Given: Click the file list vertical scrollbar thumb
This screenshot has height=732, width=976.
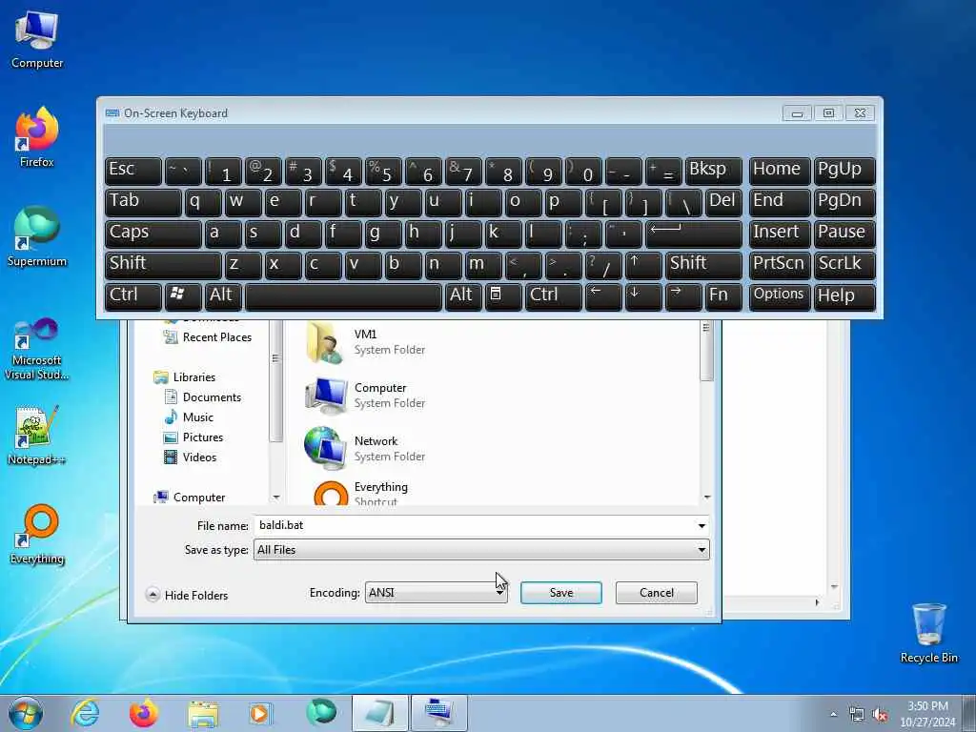Looking at the screenshot, I should (706, 351).
